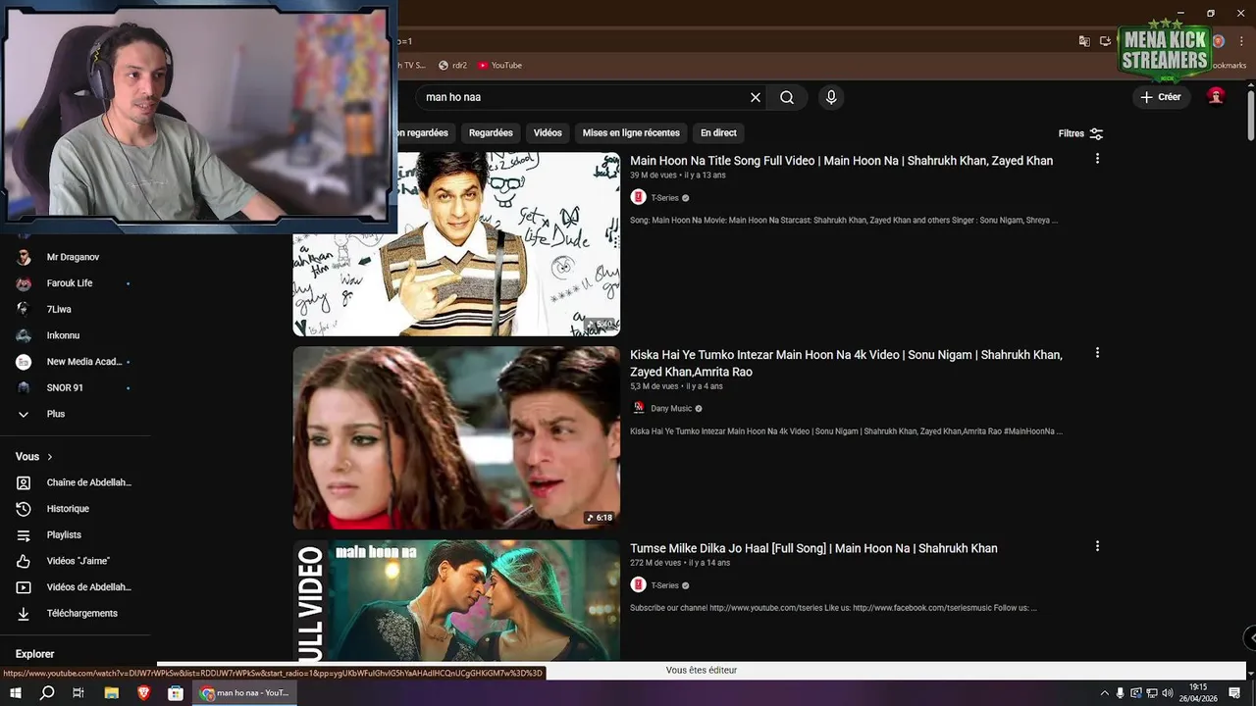Expand the Vous section chevron

(50, 457)
